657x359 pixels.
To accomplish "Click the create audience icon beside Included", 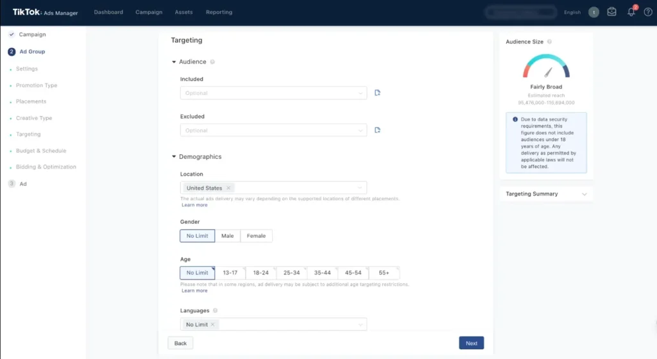I will (377, 93).
